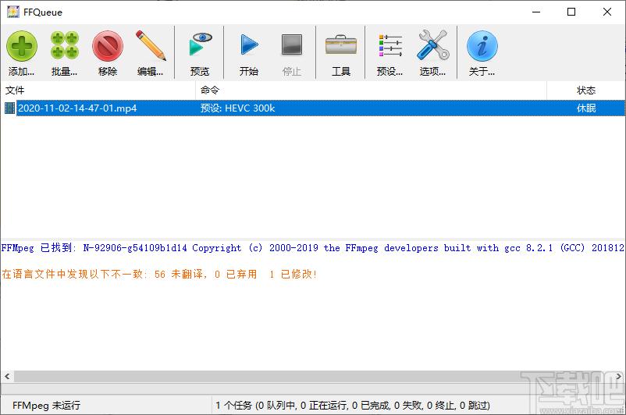This screenshot has height=415, width=626.
Task: Click the 1 个任务 status bar summary
Action: tap(353, 406)
